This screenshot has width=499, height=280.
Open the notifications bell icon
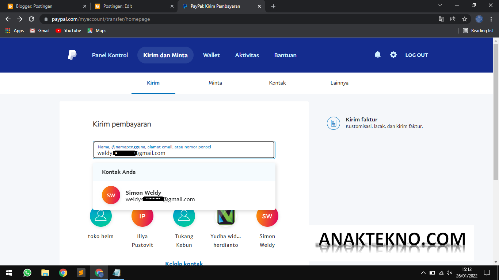point(378,55)
